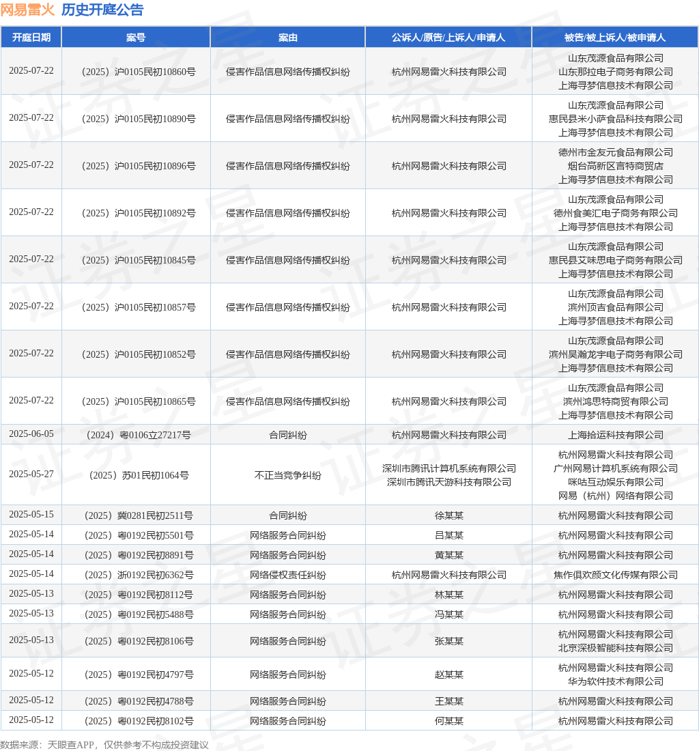Click the 开庭日期 column header
Image resolution: width=699 pixels, height=751 pixels.
click(31, 38)
